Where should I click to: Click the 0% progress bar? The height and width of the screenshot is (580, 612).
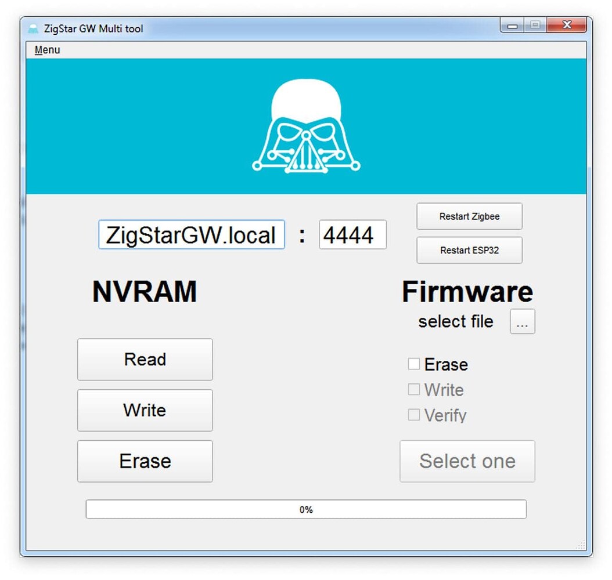coord(306,509)
